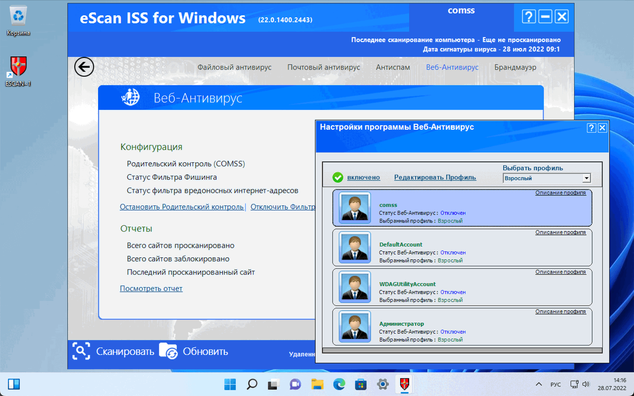Open Описание профиля for WDAGUtilityAccount

pos(560,272)
